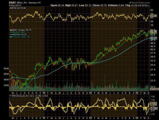This screenshot has height=120, width=159.
Task: Click the 80M volume axis label
Action: coord(6,69)
